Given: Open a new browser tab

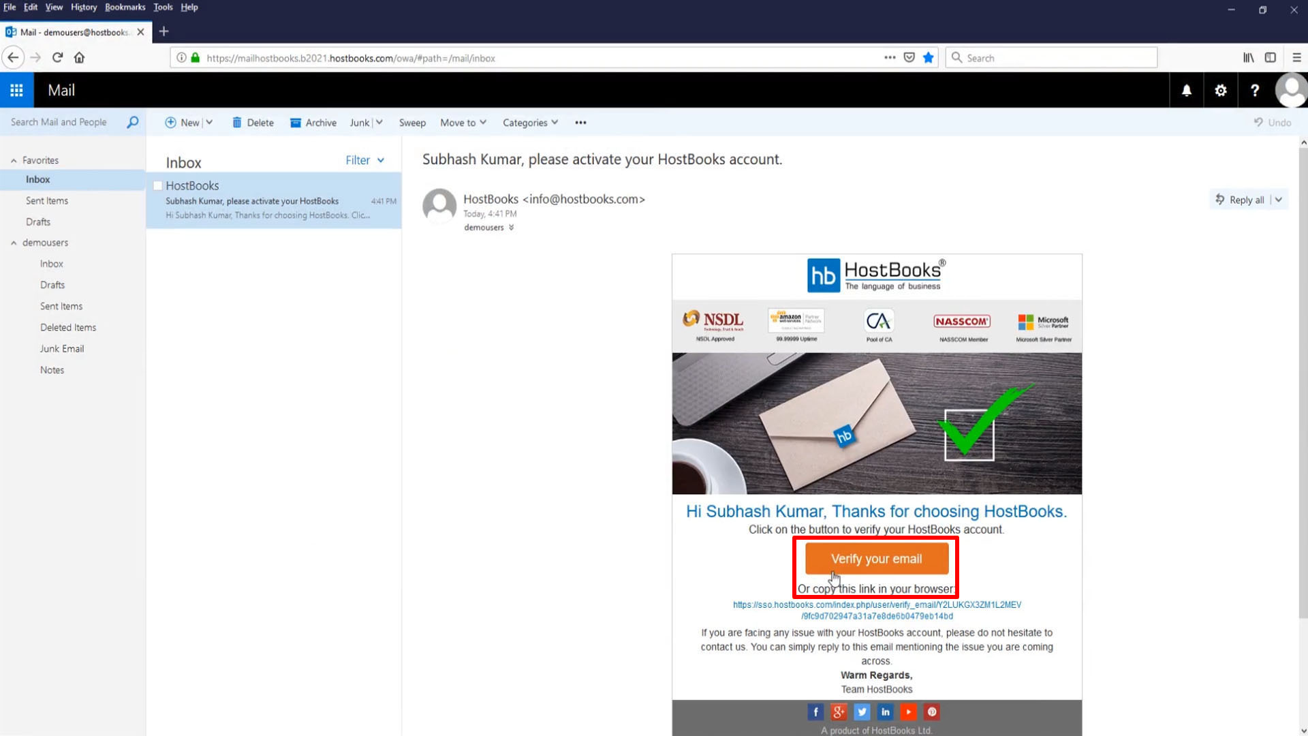Looking at the screenshot, I should pyautogui.click(x=163, y=31).
